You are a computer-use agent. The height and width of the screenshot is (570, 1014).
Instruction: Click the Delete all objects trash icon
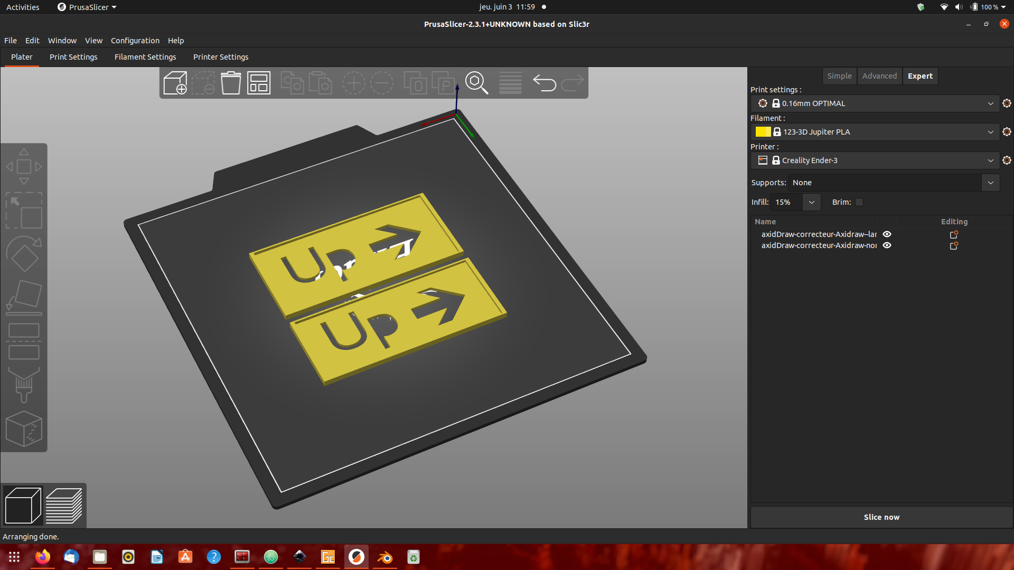pyautogui.click(x=230, y=83)
